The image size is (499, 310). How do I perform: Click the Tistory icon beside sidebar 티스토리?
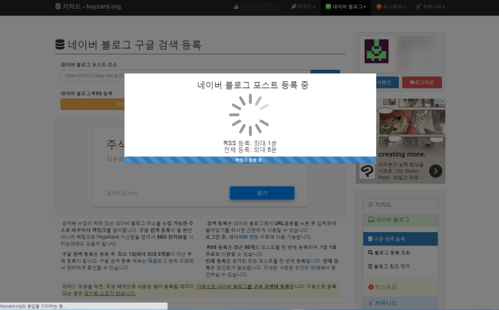(x=371, y=287)
